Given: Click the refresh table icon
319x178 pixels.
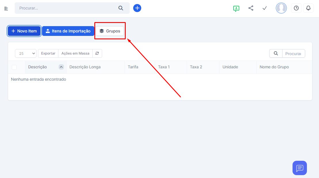Looking at the screenshot, I should coord(97,53).
